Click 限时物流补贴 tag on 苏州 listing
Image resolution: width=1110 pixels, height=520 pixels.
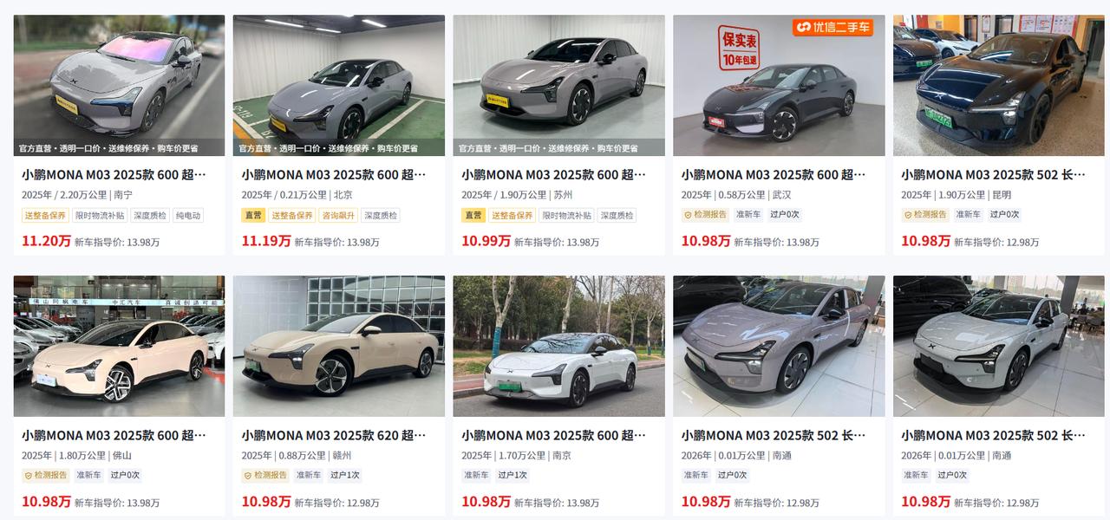pos(567,215)
